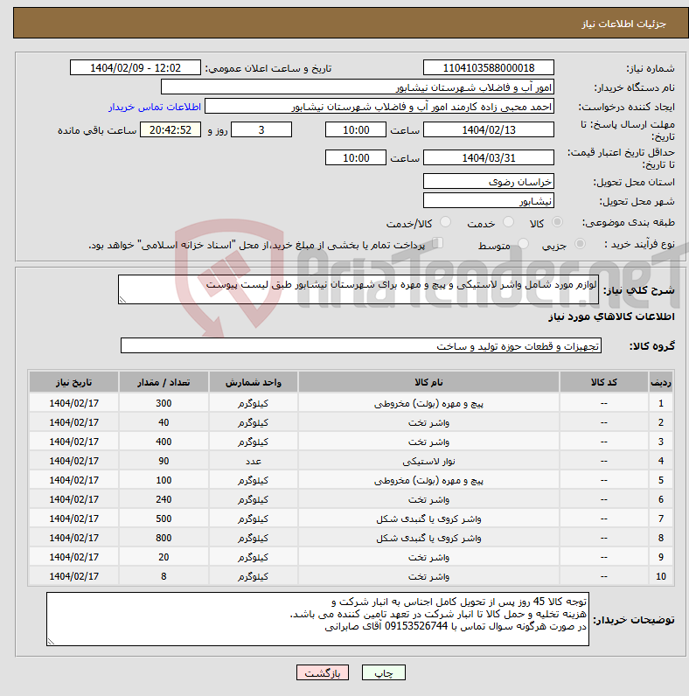Click quantity 8 in row 10
Viewport: 689px width, 696px height.
[164, 576]
